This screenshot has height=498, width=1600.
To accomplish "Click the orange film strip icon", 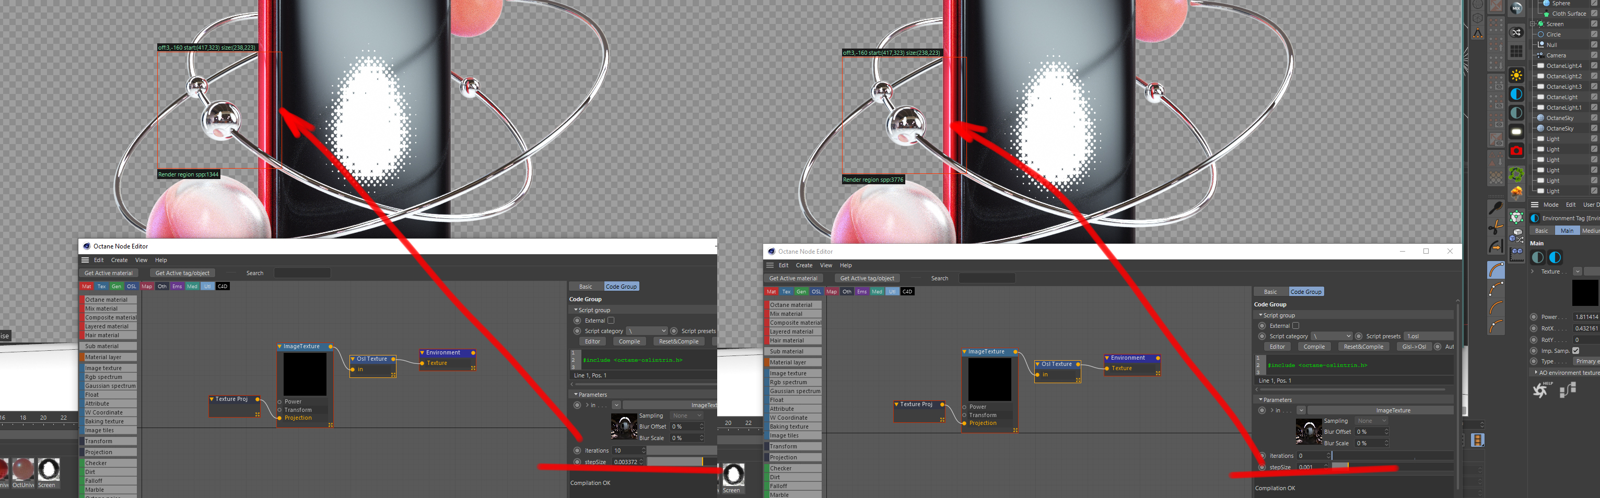I will 1478,440.
